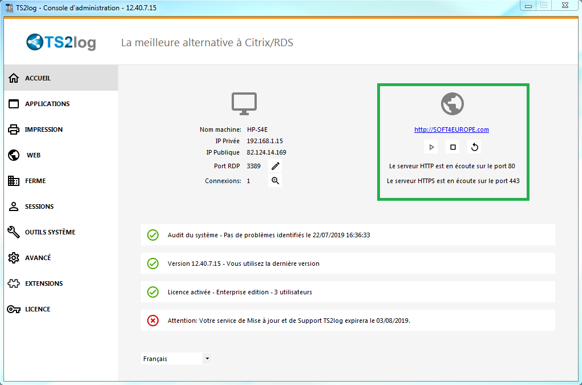Click the printer icon beside IMPRESSION
Screen dimensions: 582x385
point(14,129)
